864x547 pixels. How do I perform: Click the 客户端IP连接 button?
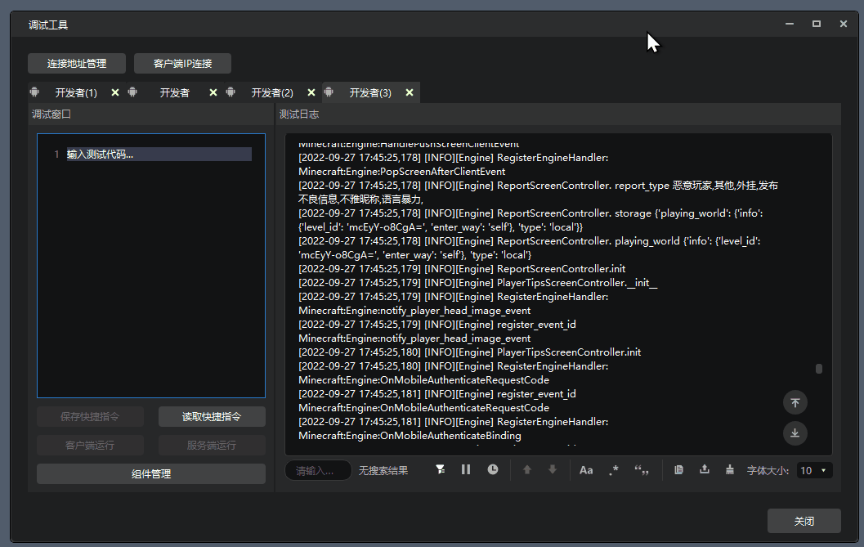[x=182, y=64]
